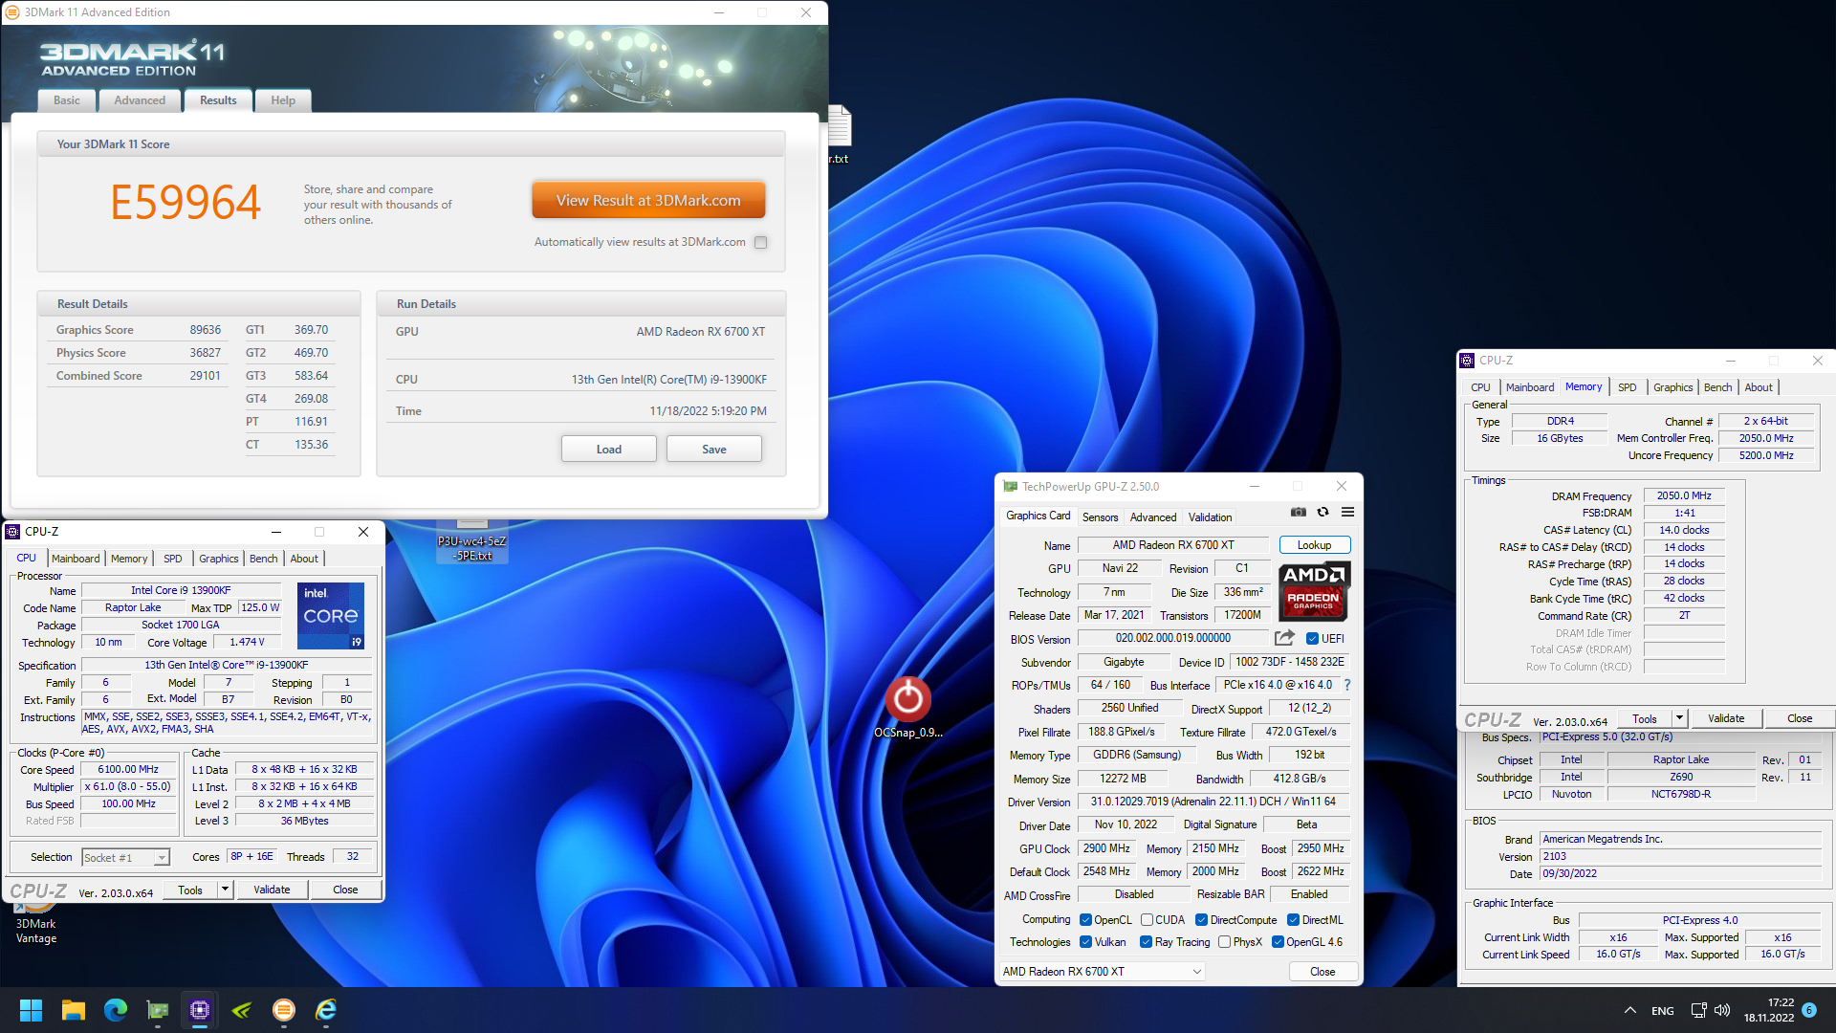Toggle the PhysX checkbox

click(1224, 942)
